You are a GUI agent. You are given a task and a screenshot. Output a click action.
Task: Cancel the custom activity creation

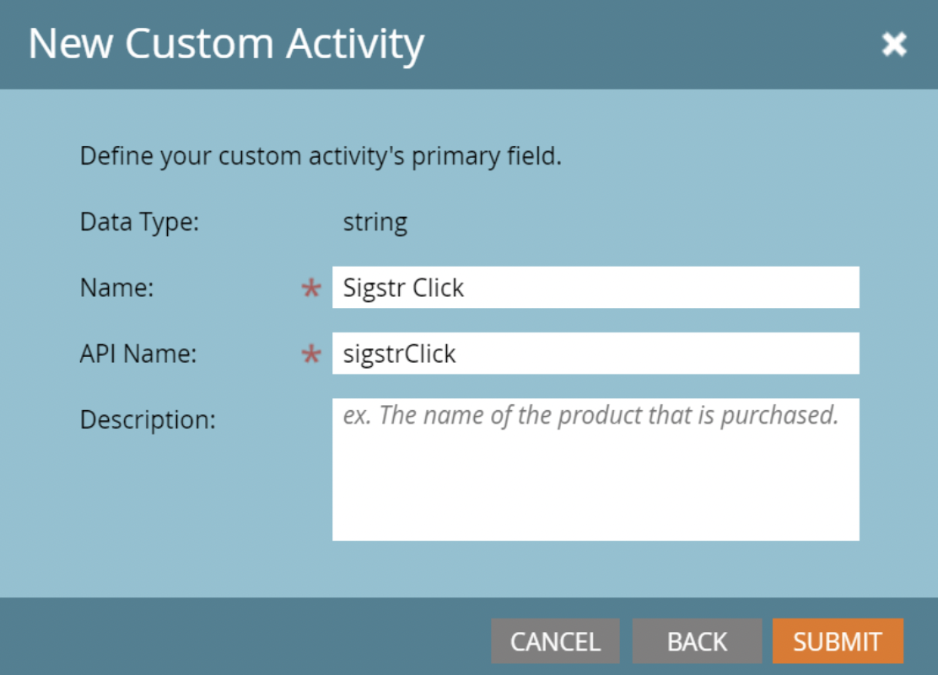click(x=555, y=641)
